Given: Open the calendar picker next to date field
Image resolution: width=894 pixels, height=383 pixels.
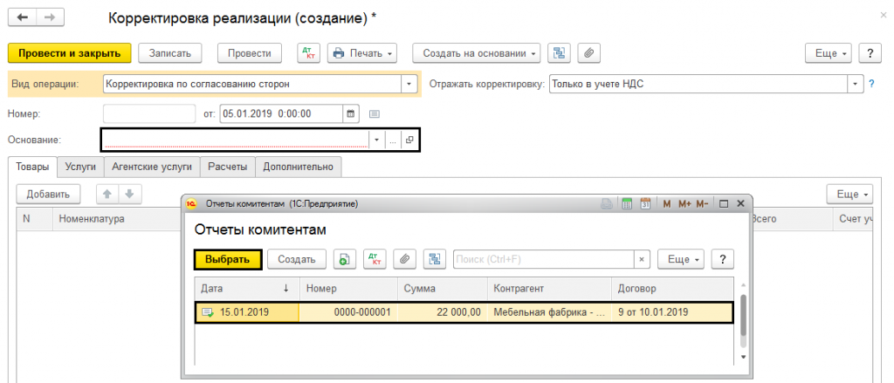Looking at the screenshot, I should (x=351, y=113).
